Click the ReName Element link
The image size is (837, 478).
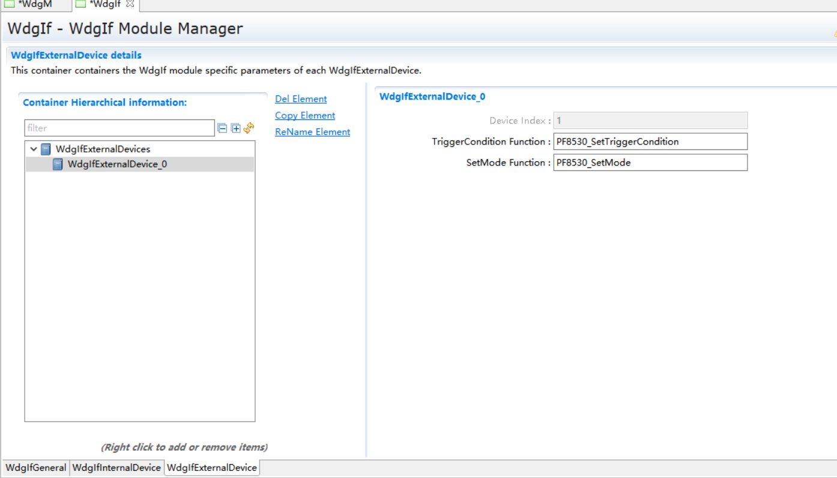coord(312,132)
